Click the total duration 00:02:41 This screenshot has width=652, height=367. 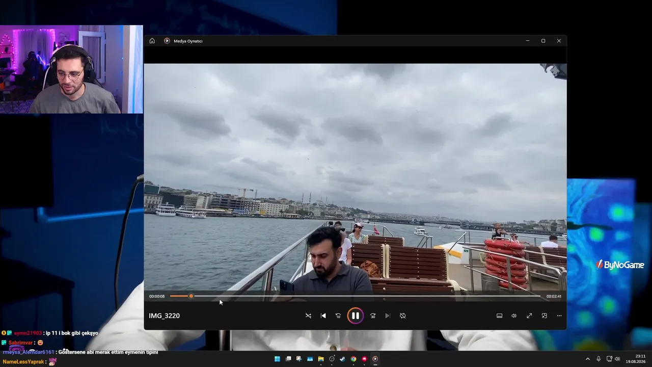554,296
